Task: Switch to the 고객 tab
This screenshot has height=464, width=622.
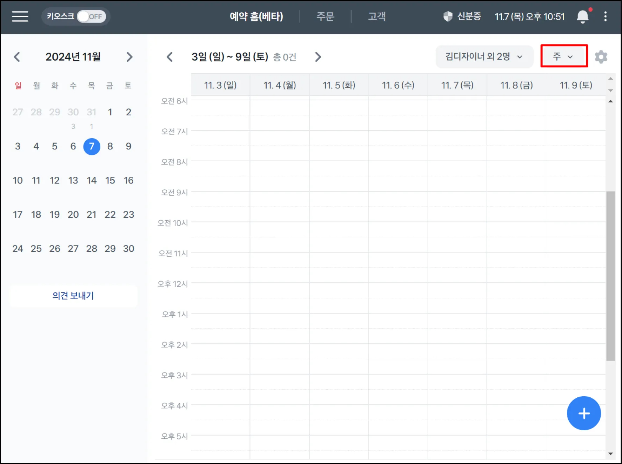Action: 377,16
